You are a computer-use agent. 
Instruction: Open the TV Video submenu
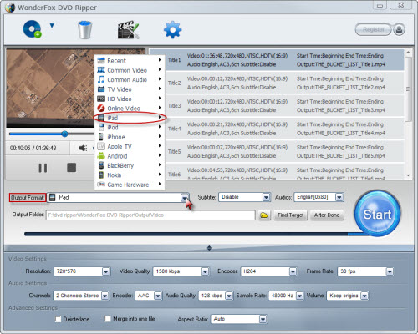[x=130, y=89]
